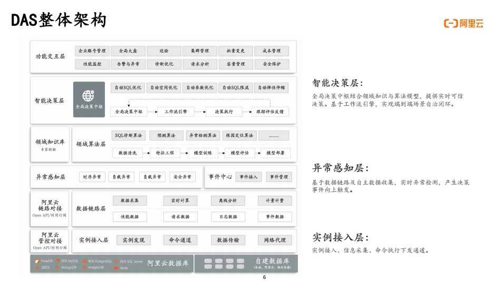
Task: Select the 时序异常 box
Action: (x=92, y=177)
